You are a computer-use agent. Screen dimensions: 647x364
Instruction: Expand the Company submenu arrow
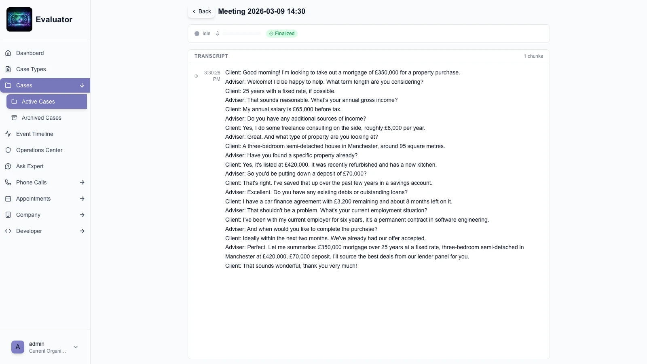click(82, 215)
